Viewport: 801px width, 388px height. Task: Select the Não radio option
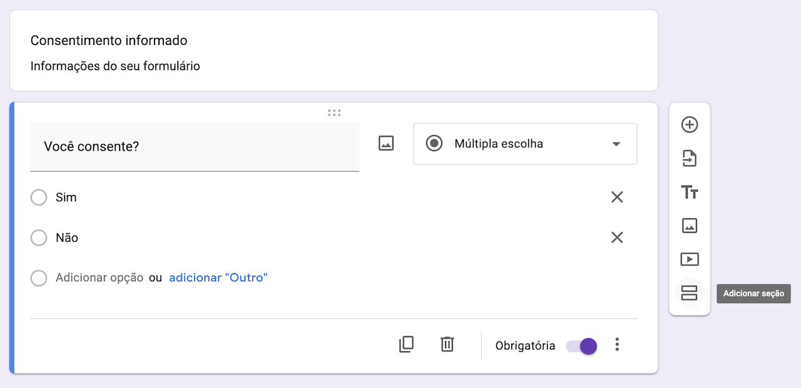[39, 238]
